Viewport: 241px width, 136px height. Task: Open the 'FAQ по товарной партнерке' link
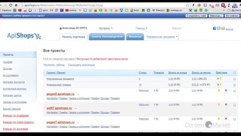[x=59, y=59]
